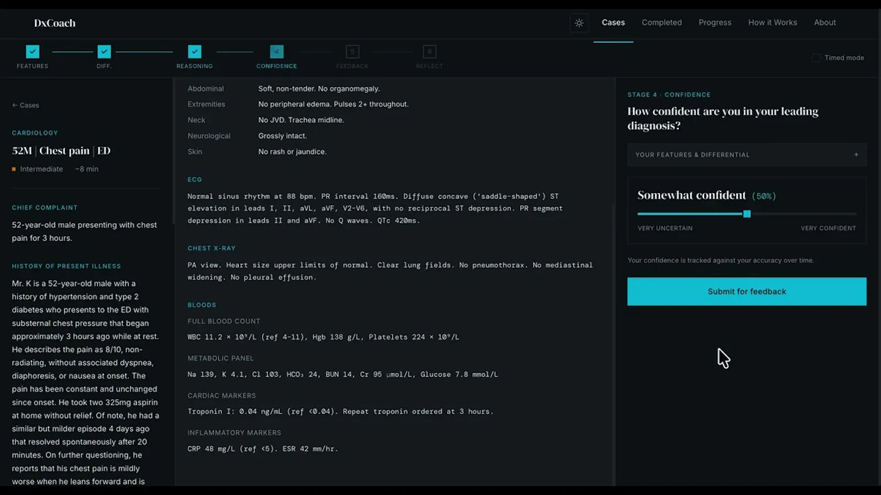Click the Reflect step 6 icon
Viewport: 881px width, 495px height.
[429, 52]
